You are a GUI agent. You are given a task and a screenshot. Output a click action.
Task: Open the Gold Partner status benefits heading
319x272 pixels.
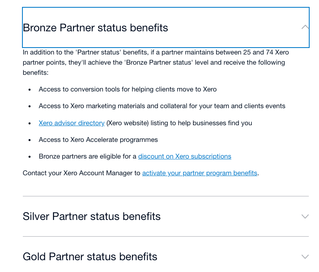click(90, 257)
